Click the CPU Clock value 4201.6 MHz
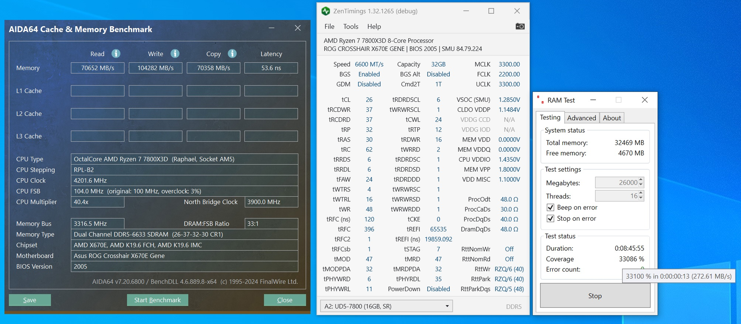741x324 pixels. [184, 181]
